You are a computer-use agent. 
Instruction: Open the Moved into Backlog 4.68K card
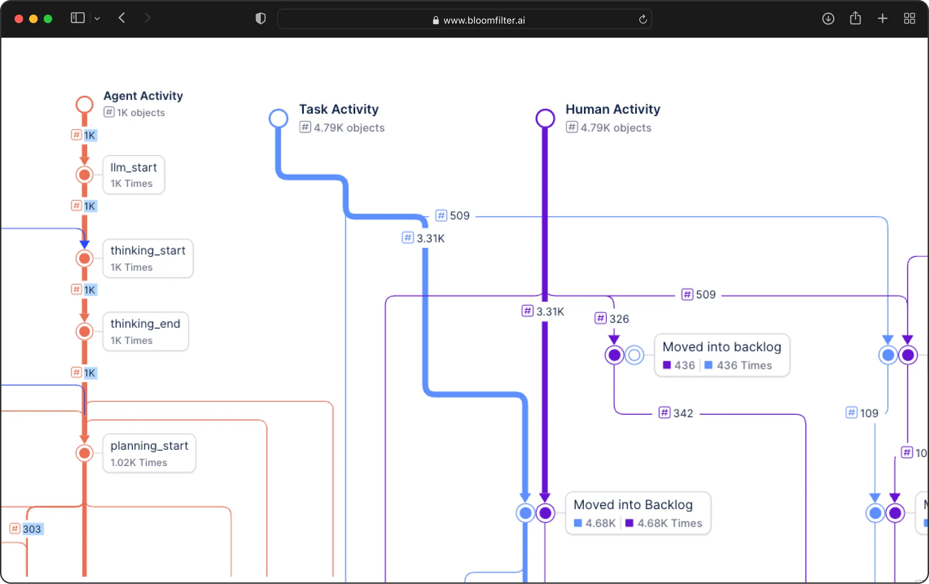[637, 513]
